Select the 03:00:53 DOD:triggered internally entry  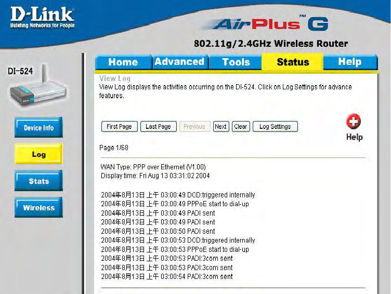pos(178,240)
